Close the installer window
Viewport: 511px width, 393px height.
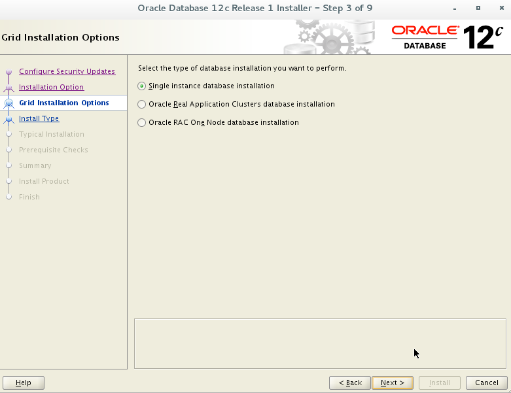(x=502, y=8)
